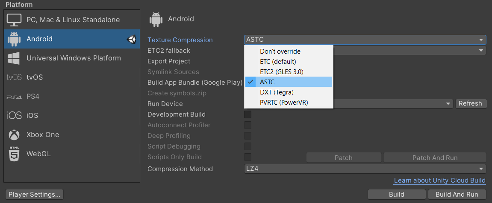Viewport: 492px width, 203px height.
Task: Click the Build And Run button
Action: [457, 194]
